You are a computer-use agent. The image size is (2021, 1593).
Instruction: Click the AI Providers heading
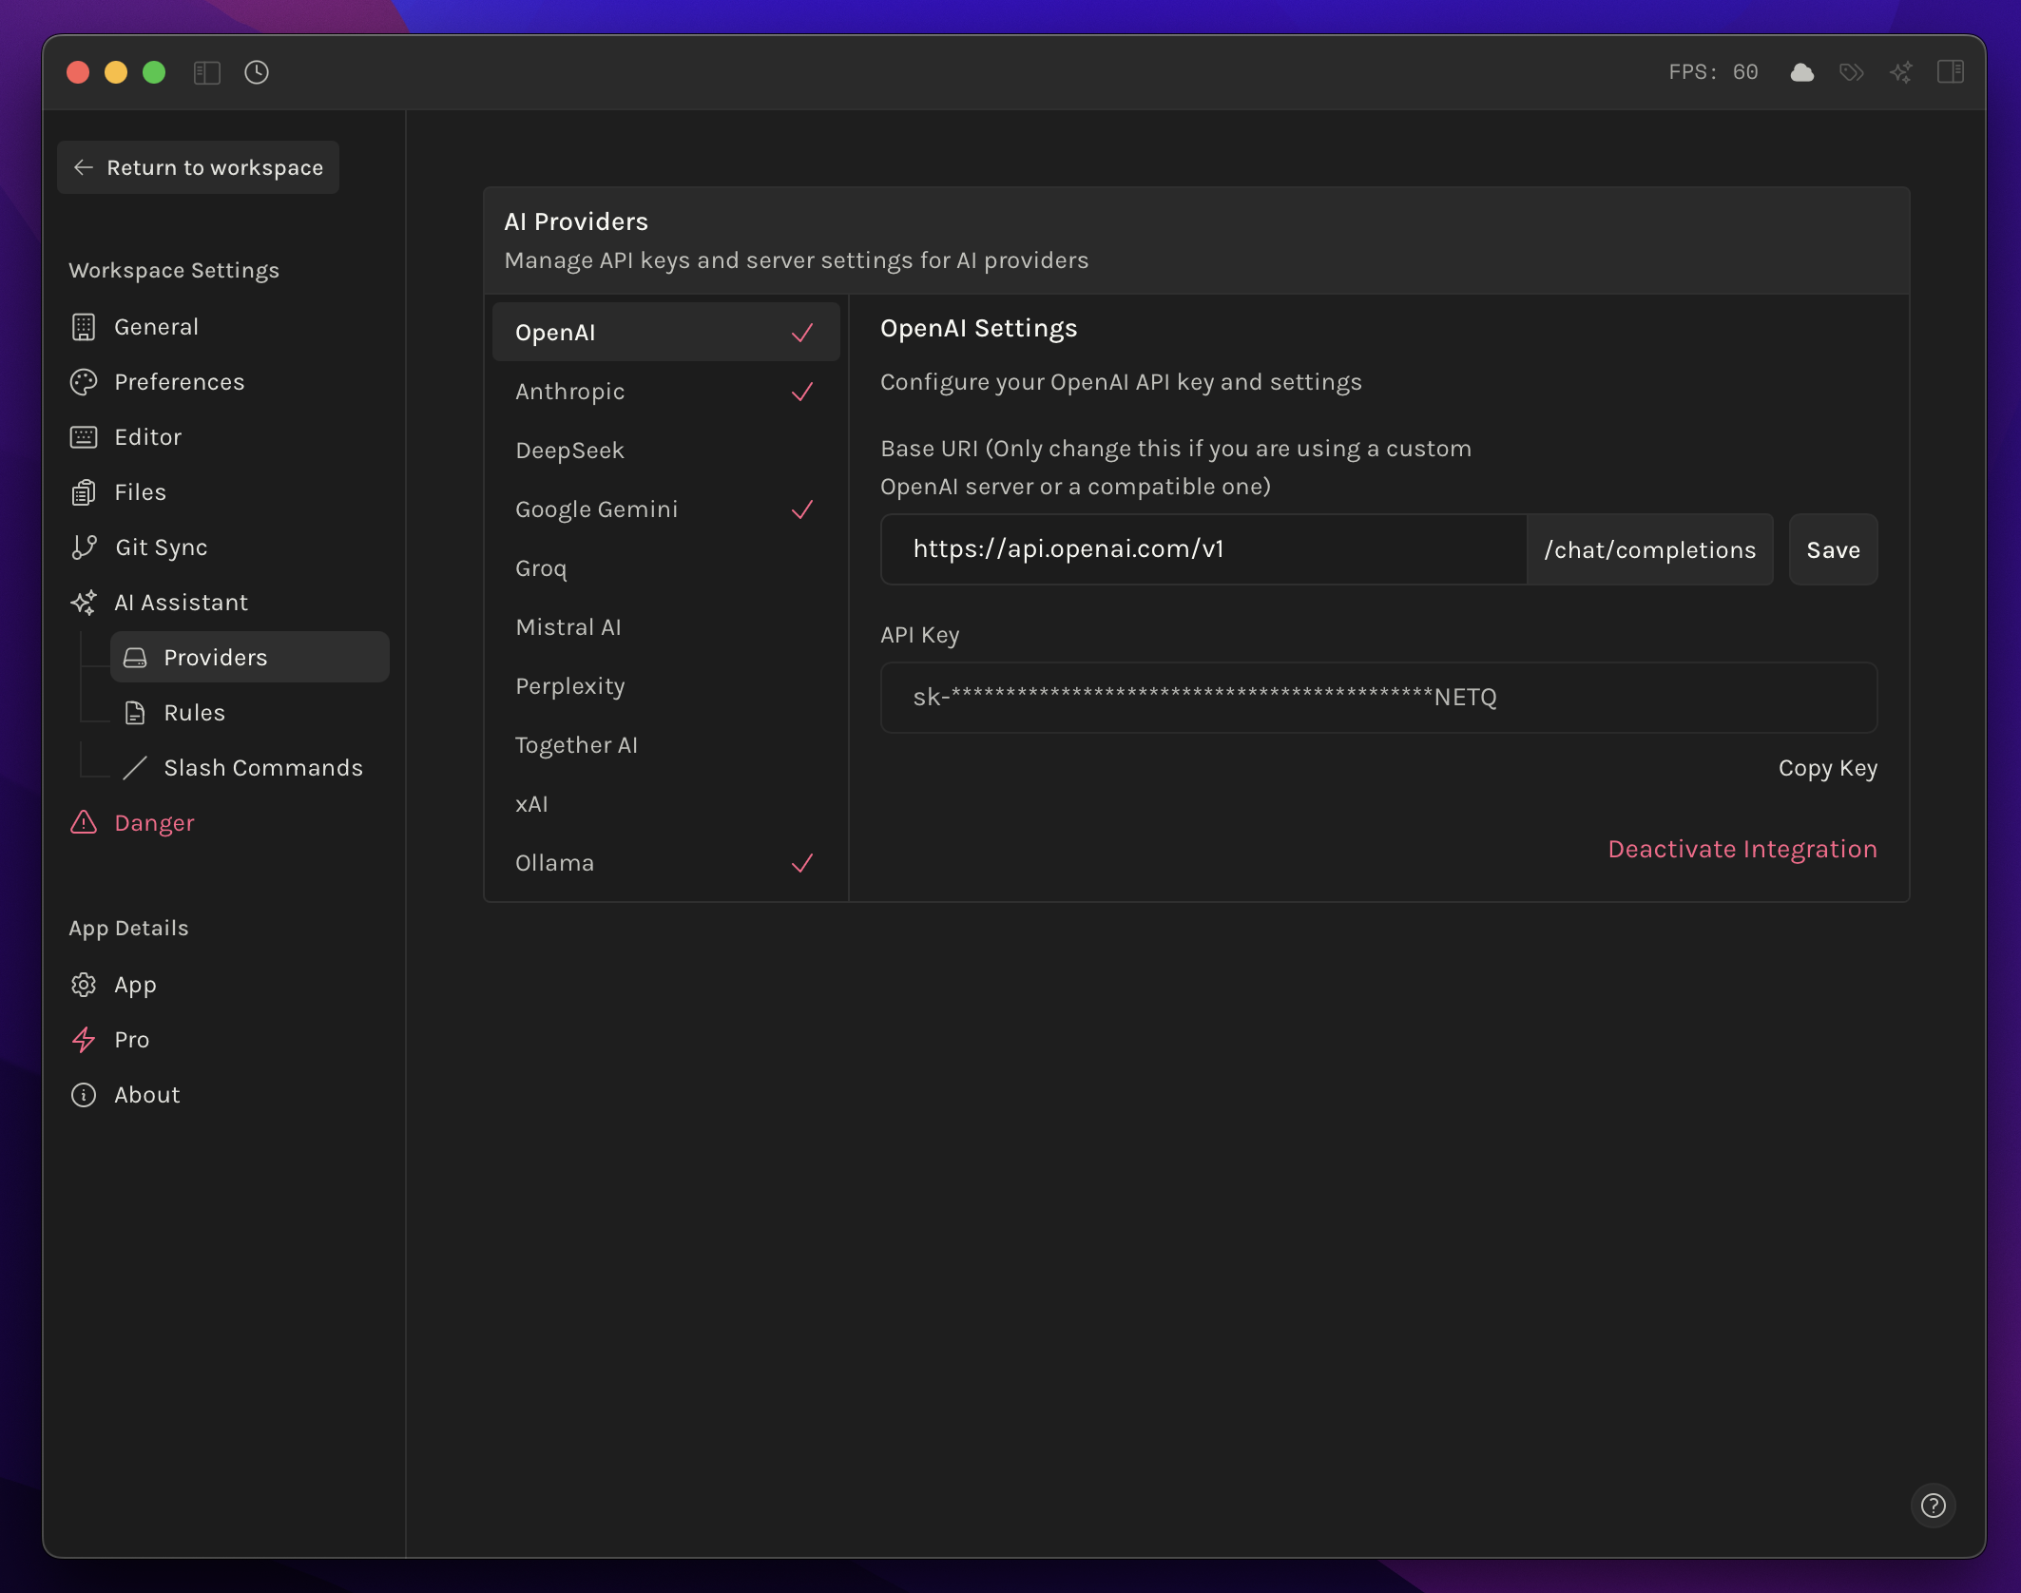pyautogui.click(x=576, y=221)
